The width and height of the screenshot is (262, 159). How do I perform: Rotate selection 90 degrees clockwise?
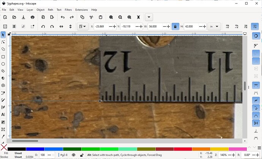click(52, 27)
